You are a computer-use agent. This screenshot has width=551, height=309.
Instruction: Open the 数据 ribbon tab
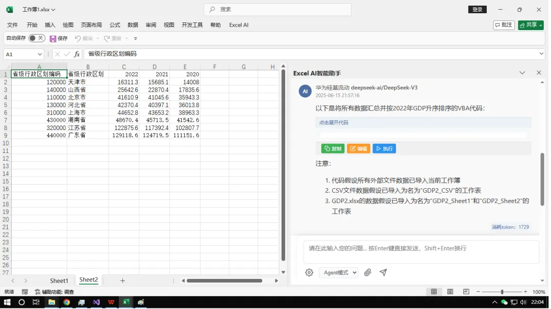pyautogui.click(x=133, y=25)
